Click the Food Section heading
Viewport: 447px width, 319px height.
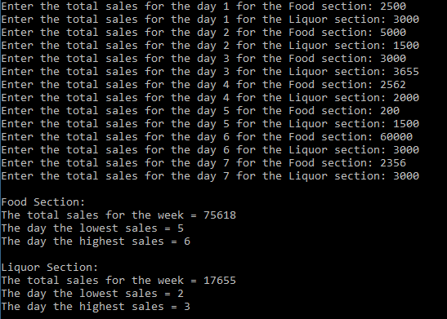43,202
